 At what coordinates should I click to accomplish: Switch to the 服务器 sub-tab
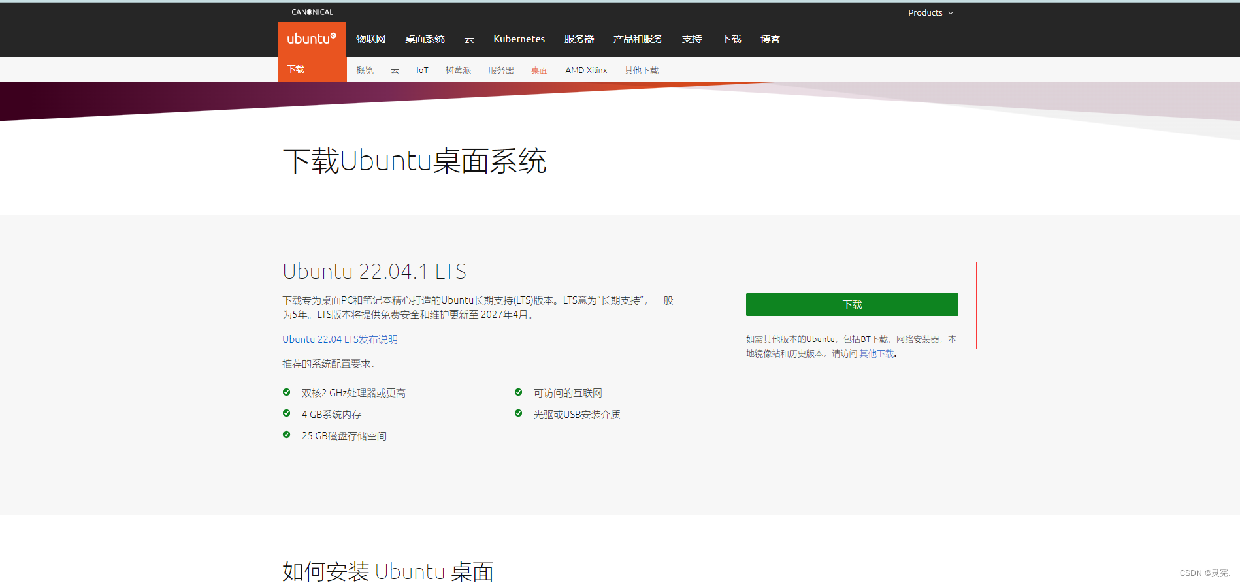click(x=501, y=70)
